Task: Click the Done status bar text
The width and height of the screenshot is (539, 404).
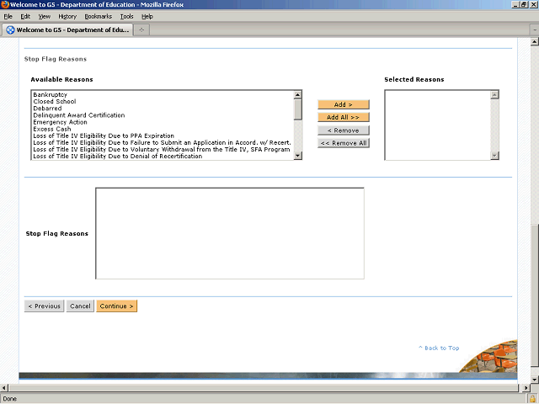Action: pos(9,399)
